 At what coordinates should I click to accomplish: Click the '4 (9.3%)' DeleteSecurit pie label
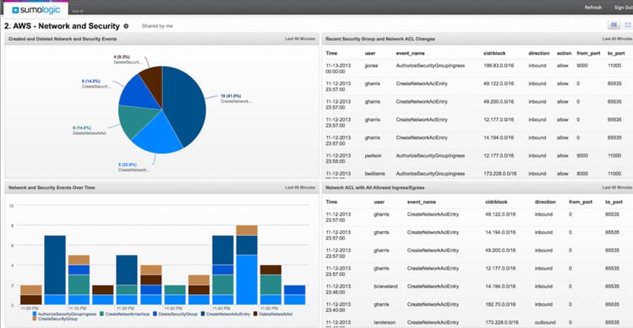[122, 57]
